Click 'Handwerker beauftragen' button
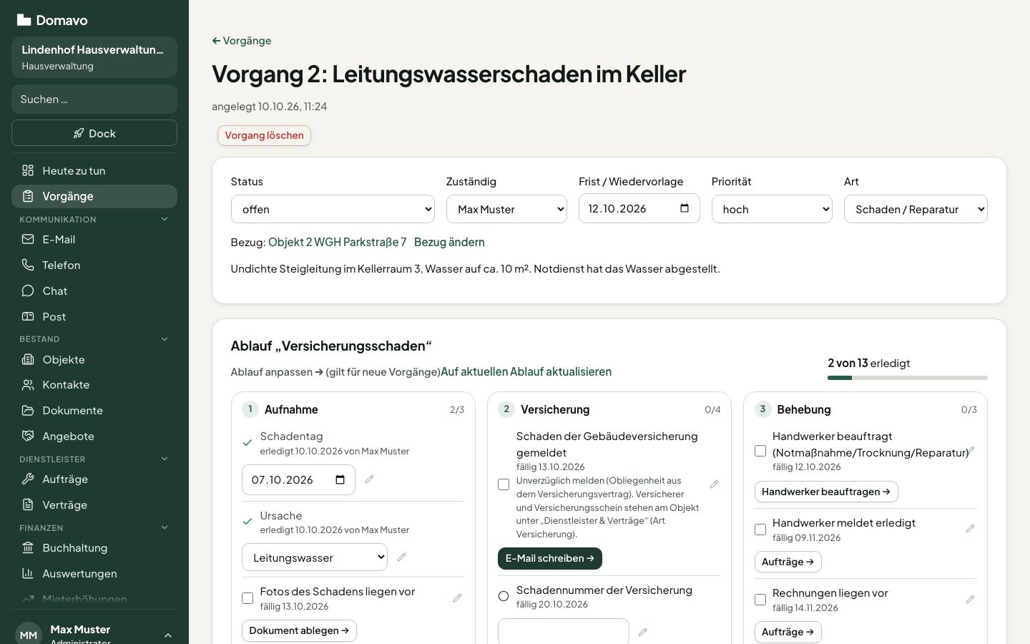1030x644 pixels. click(x=826, y=492)
